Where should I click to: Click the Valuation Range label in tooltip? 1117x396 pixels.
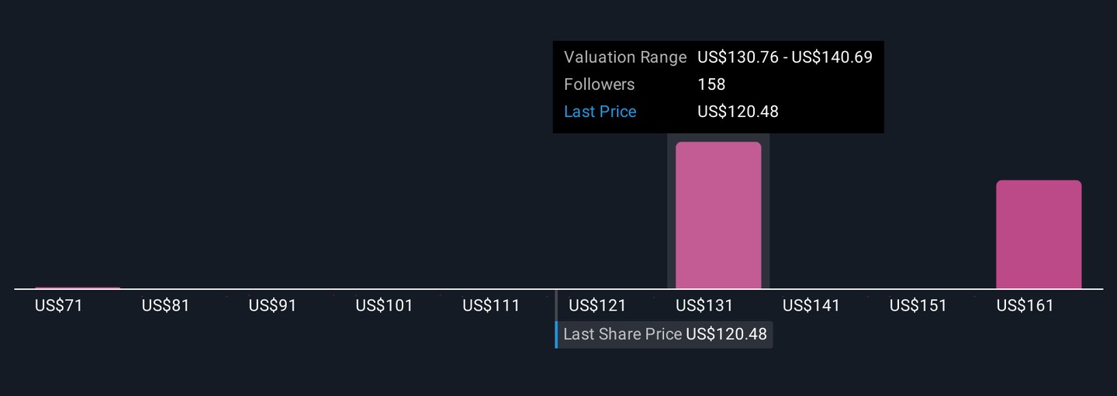[625, 57]
